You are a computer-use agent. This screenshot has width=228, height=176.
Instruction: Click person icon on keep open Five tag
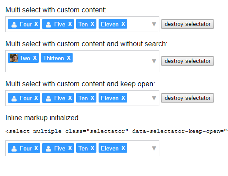pyautogui.click(x=48, y=99)
